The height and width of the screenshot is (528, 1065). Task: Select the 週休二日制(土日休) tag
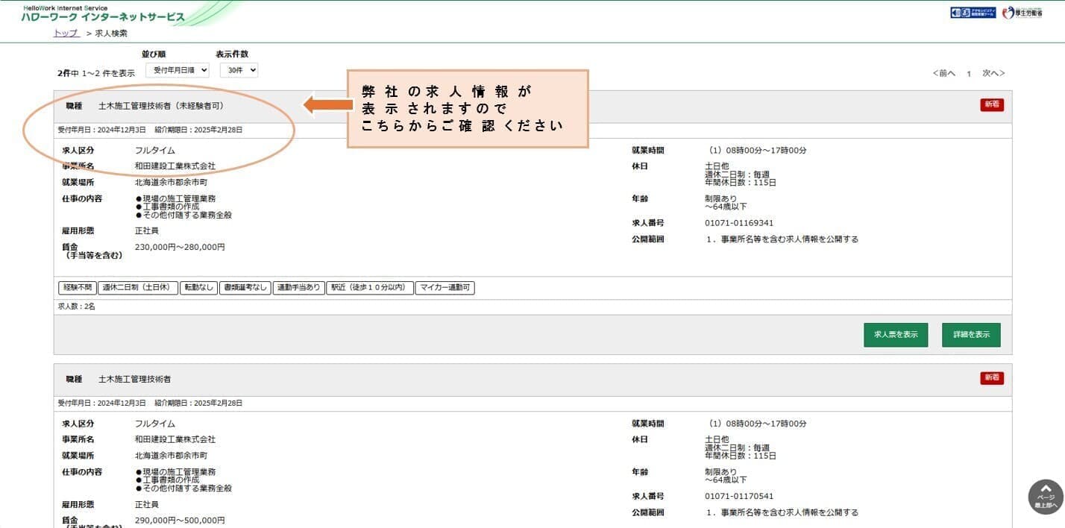tap(137, 288)
